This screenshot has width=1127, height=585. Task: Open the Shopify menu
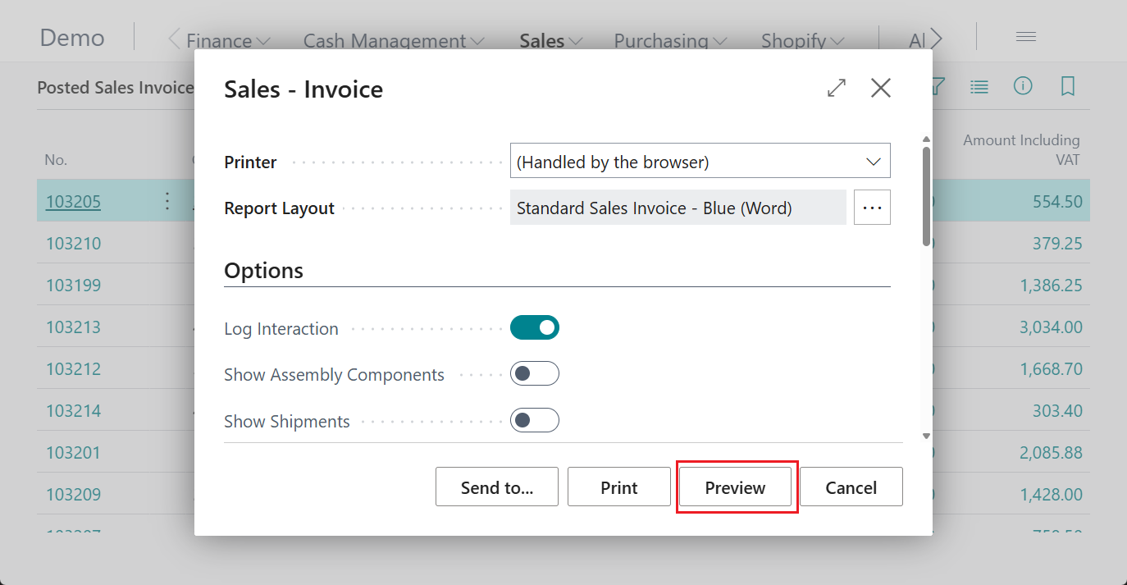coord(802,40)
